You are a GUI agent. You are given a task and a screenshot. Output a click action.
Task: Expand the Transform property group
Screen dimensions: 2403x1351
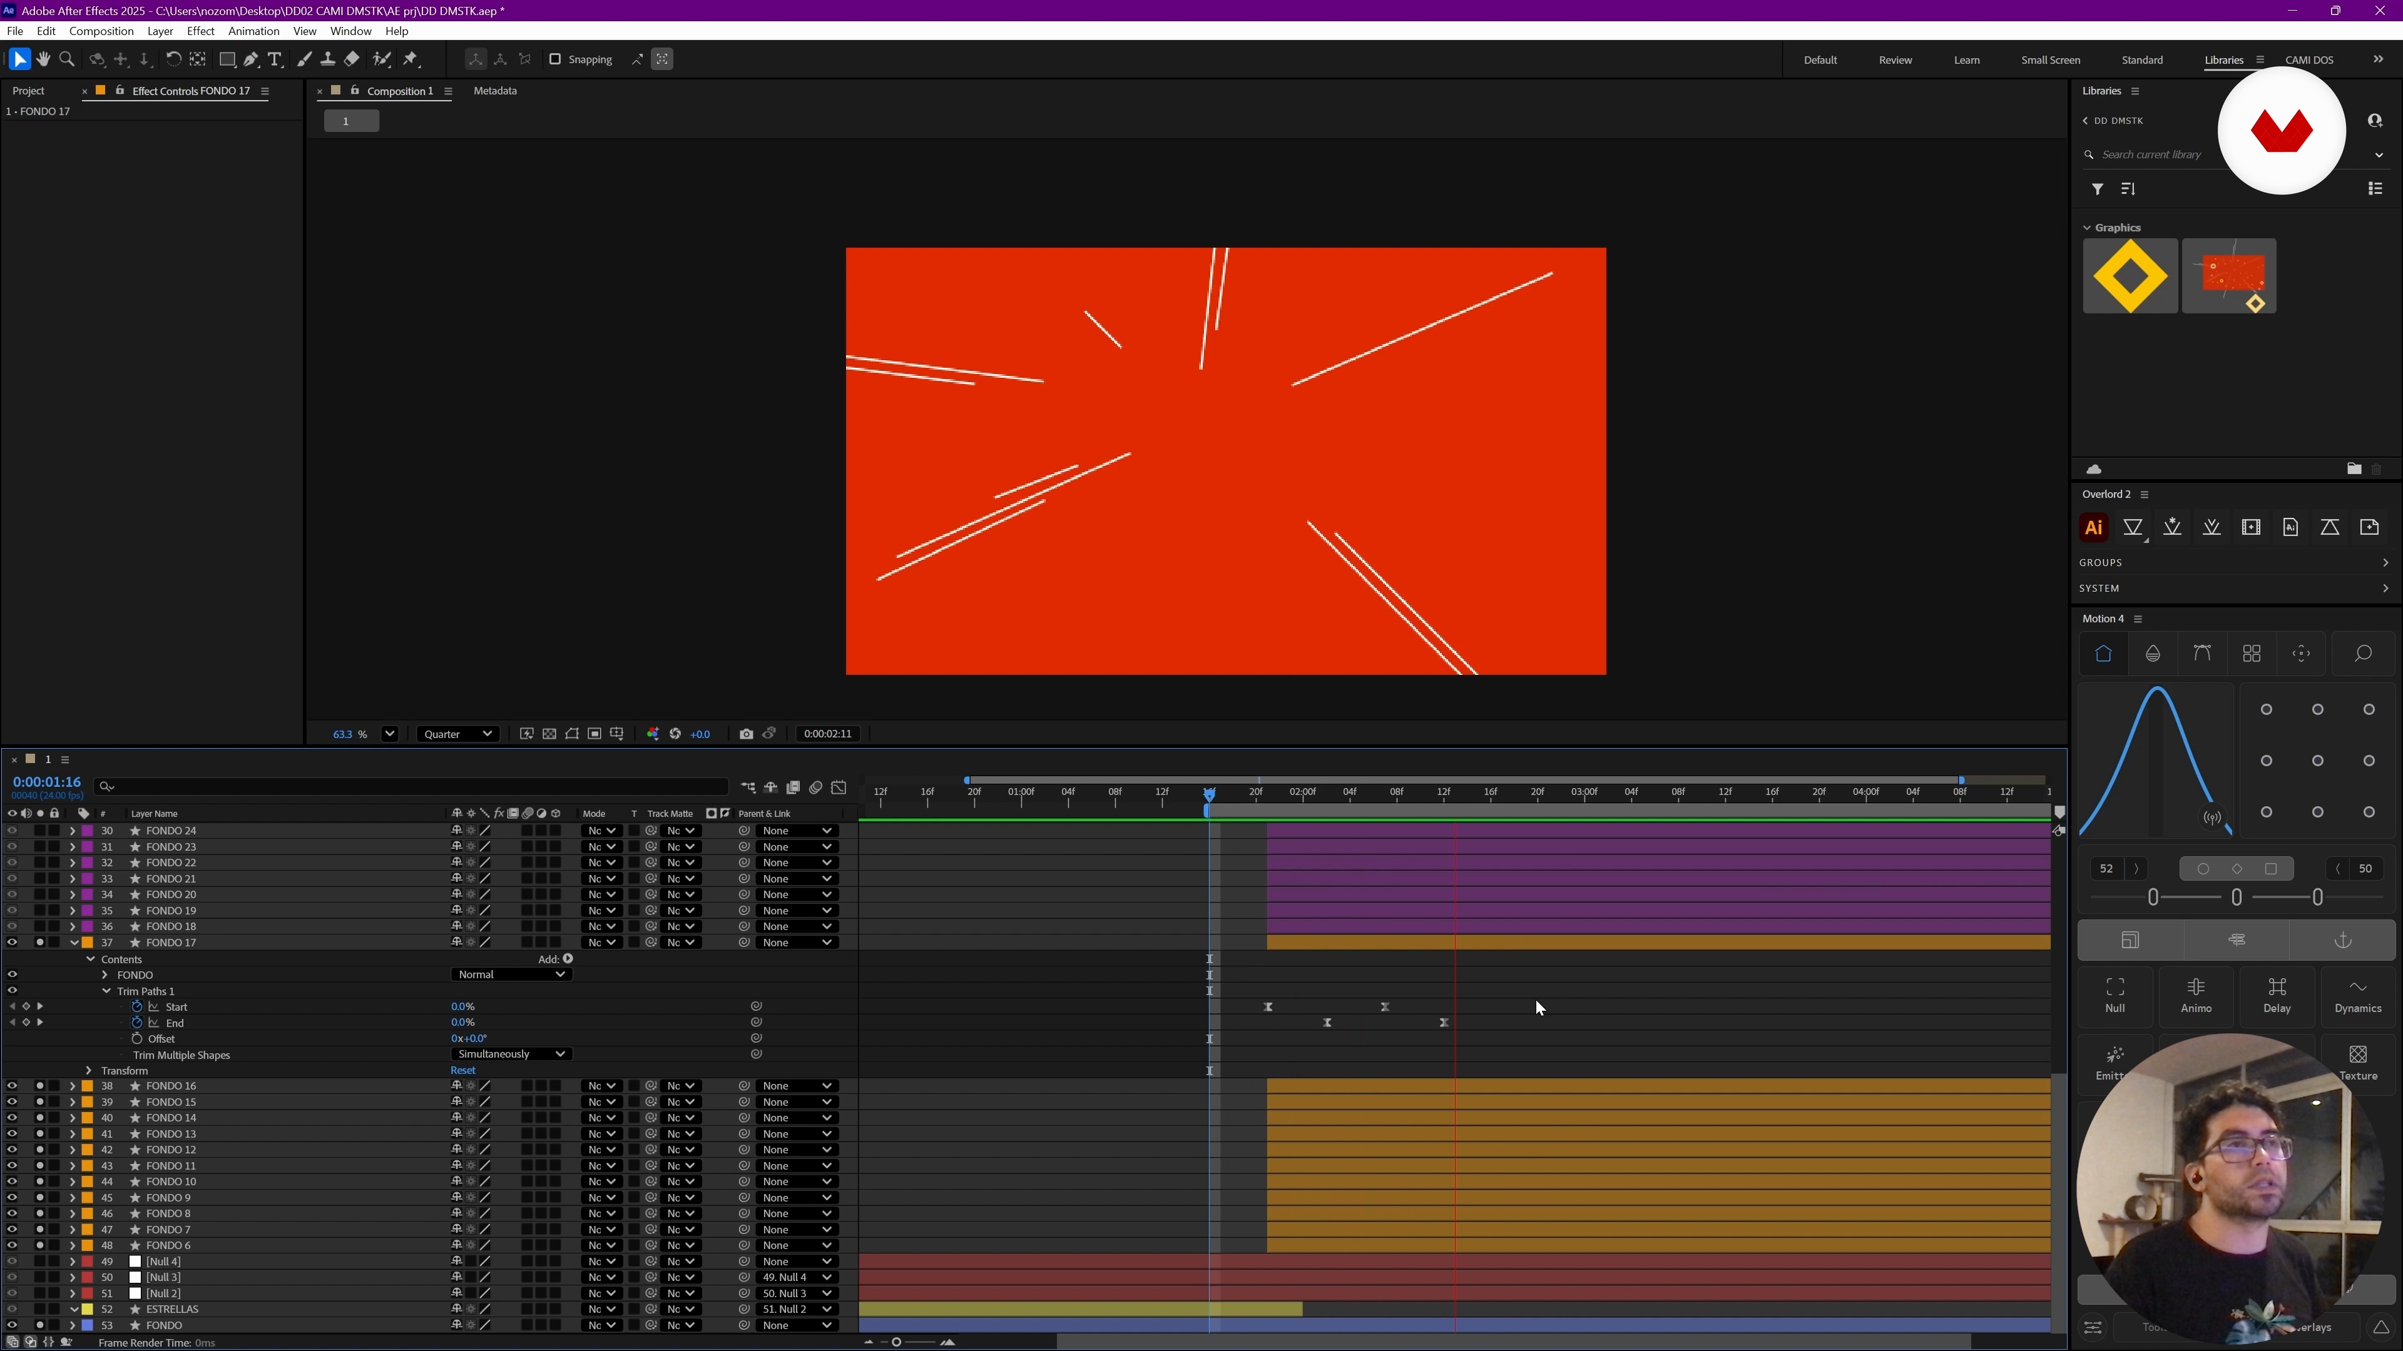pos(89,1070)
